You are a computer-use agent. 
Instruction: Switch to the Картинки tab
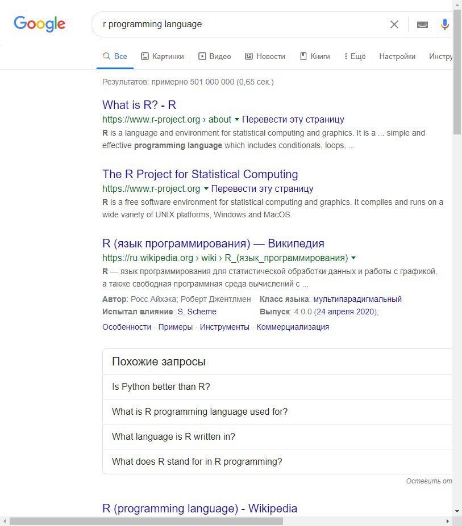163,56
